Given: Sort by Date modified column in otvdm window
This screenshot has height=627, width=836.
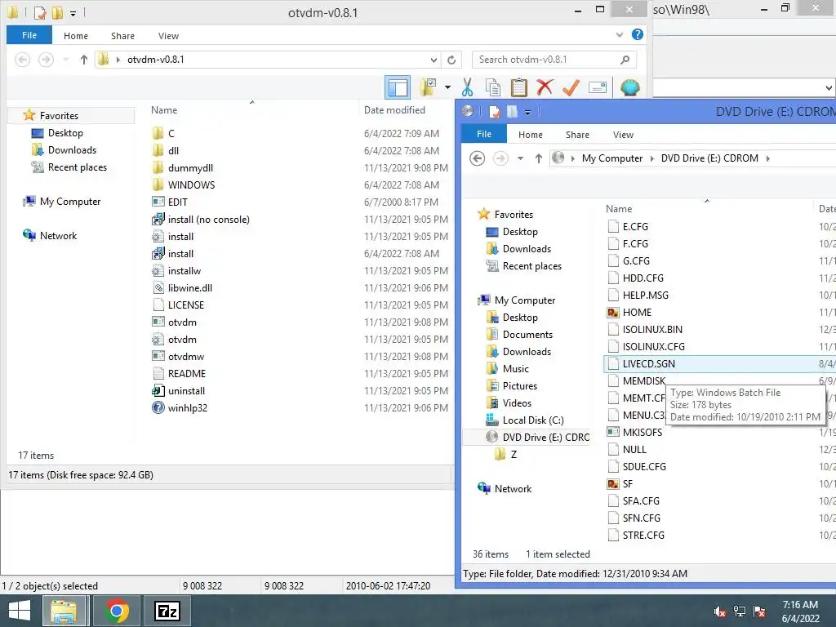Looking at the screenshot, I should [x=394, y=110].
